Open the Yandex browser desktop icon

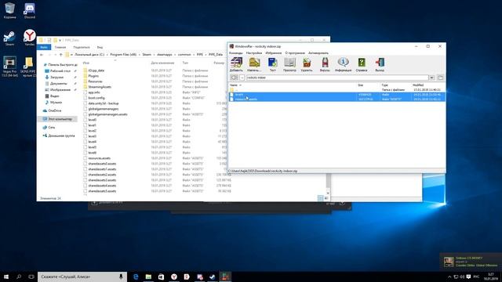pyautogui.click(x=30, y=38)
